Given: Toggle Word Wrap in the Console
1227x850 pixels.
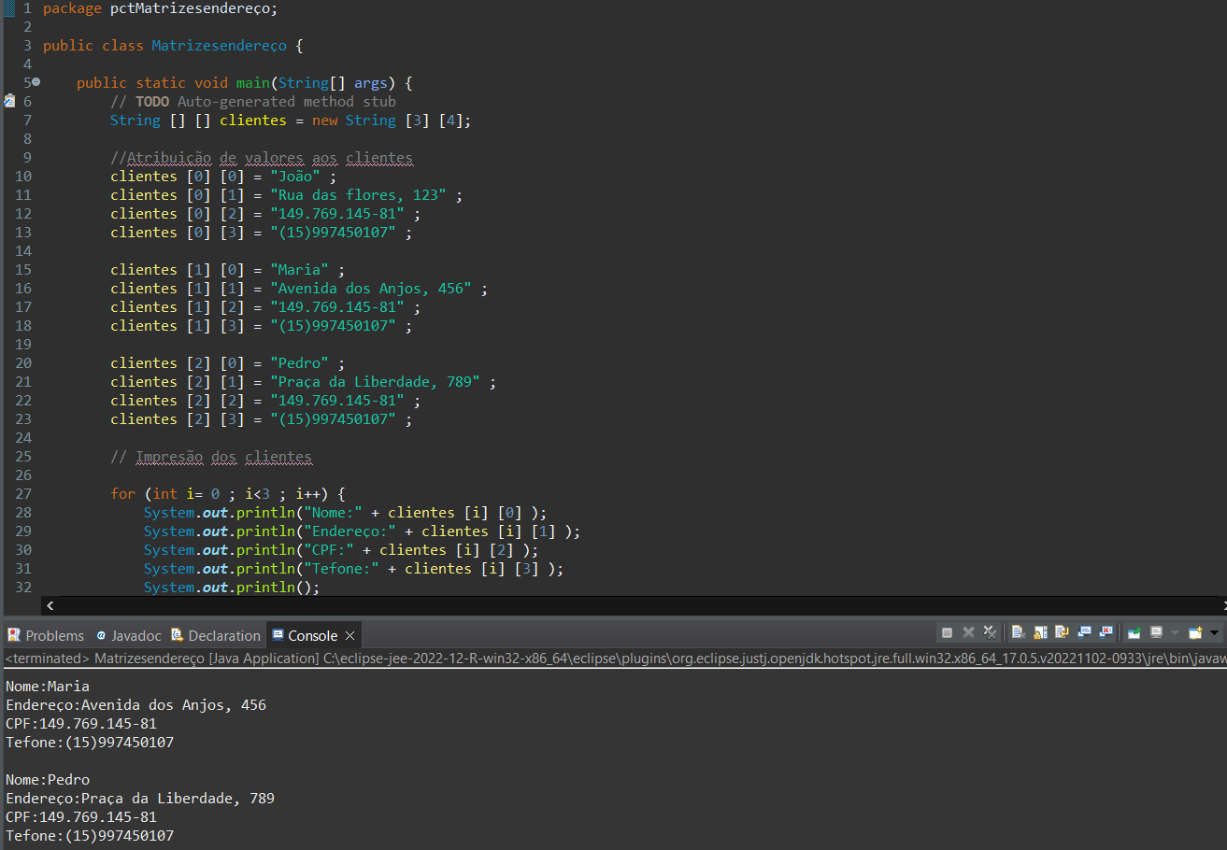Looking at the screenshot, I should pos(1063,632).
